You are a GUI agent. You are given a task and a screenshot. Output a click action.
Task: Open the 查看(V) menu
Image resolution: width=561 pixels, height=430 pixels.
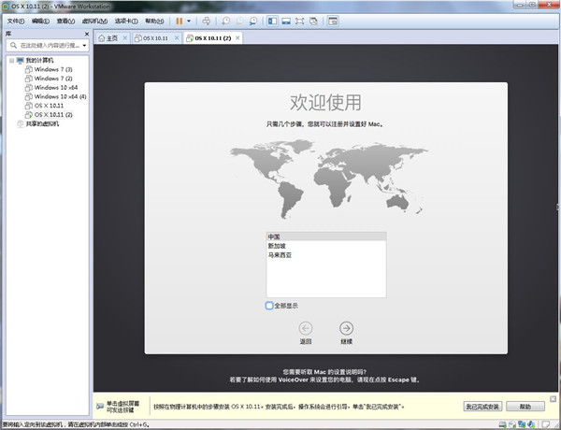65,21
